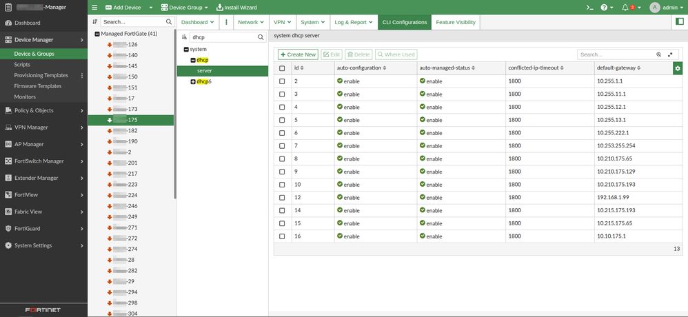Image resolution: width=688 pixels, height=317 pixels.
Task: Collapse the dhcp tree node
Action: point(193,60)
